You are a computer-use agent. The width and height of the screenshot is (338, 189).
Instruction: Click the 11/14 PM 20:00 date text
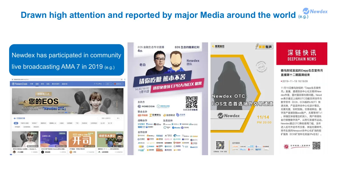pyautogui.click(x=264, y=119)
